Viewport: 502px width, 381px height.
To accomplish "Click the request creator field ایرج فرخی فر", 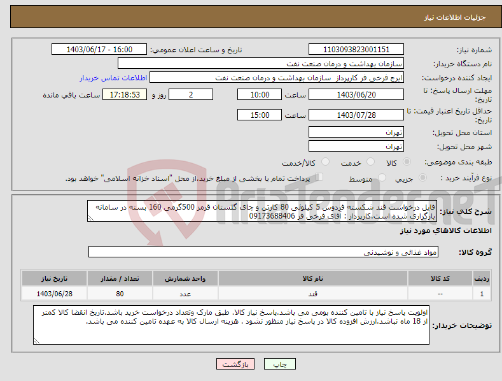I will [277, 77].
